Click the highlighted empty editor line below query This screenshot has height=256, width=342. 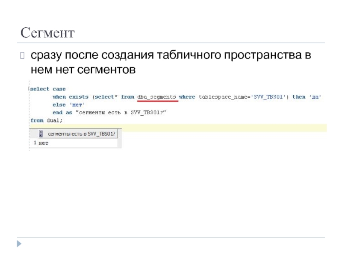(x=178, y=128)
